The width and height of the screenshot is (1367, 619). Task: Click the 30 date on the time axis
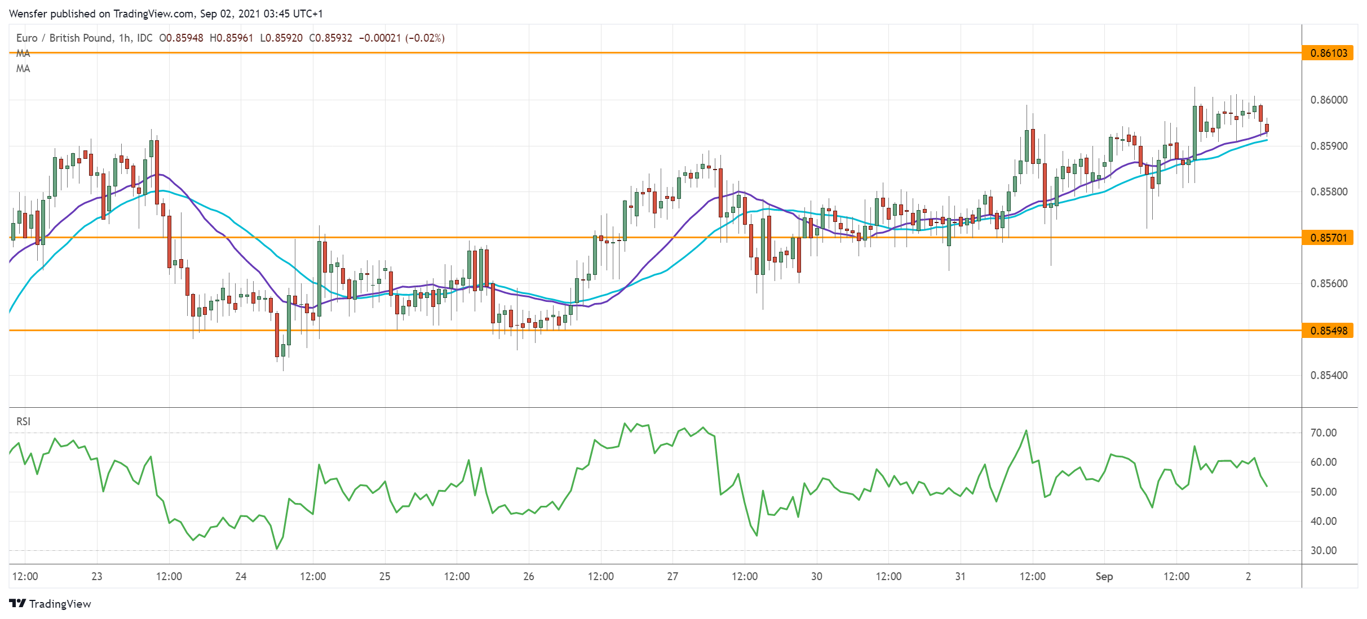point(816,576)
